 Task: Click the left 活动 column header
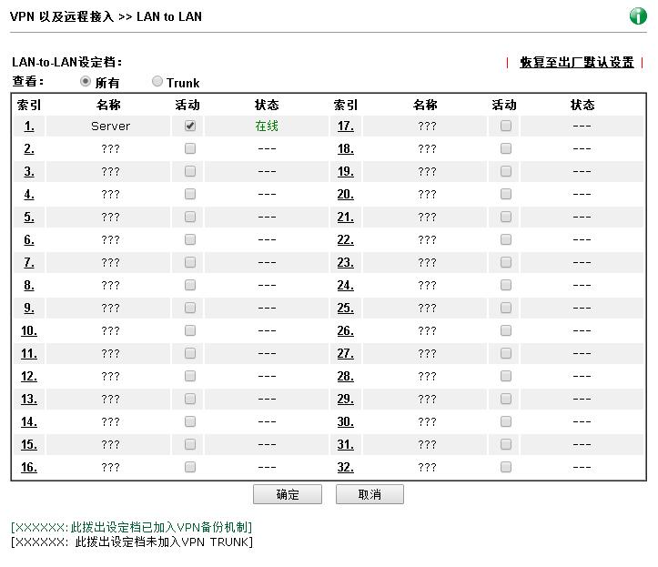187,105
